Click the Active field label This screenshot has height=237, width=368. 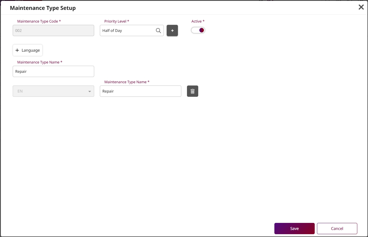pos(198,21)
